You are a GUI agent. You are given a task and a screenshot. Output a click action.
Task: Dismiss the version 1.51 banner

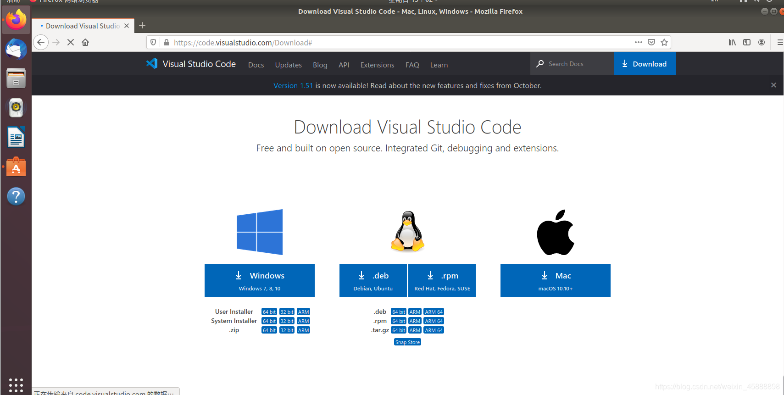tap(773, 85)
